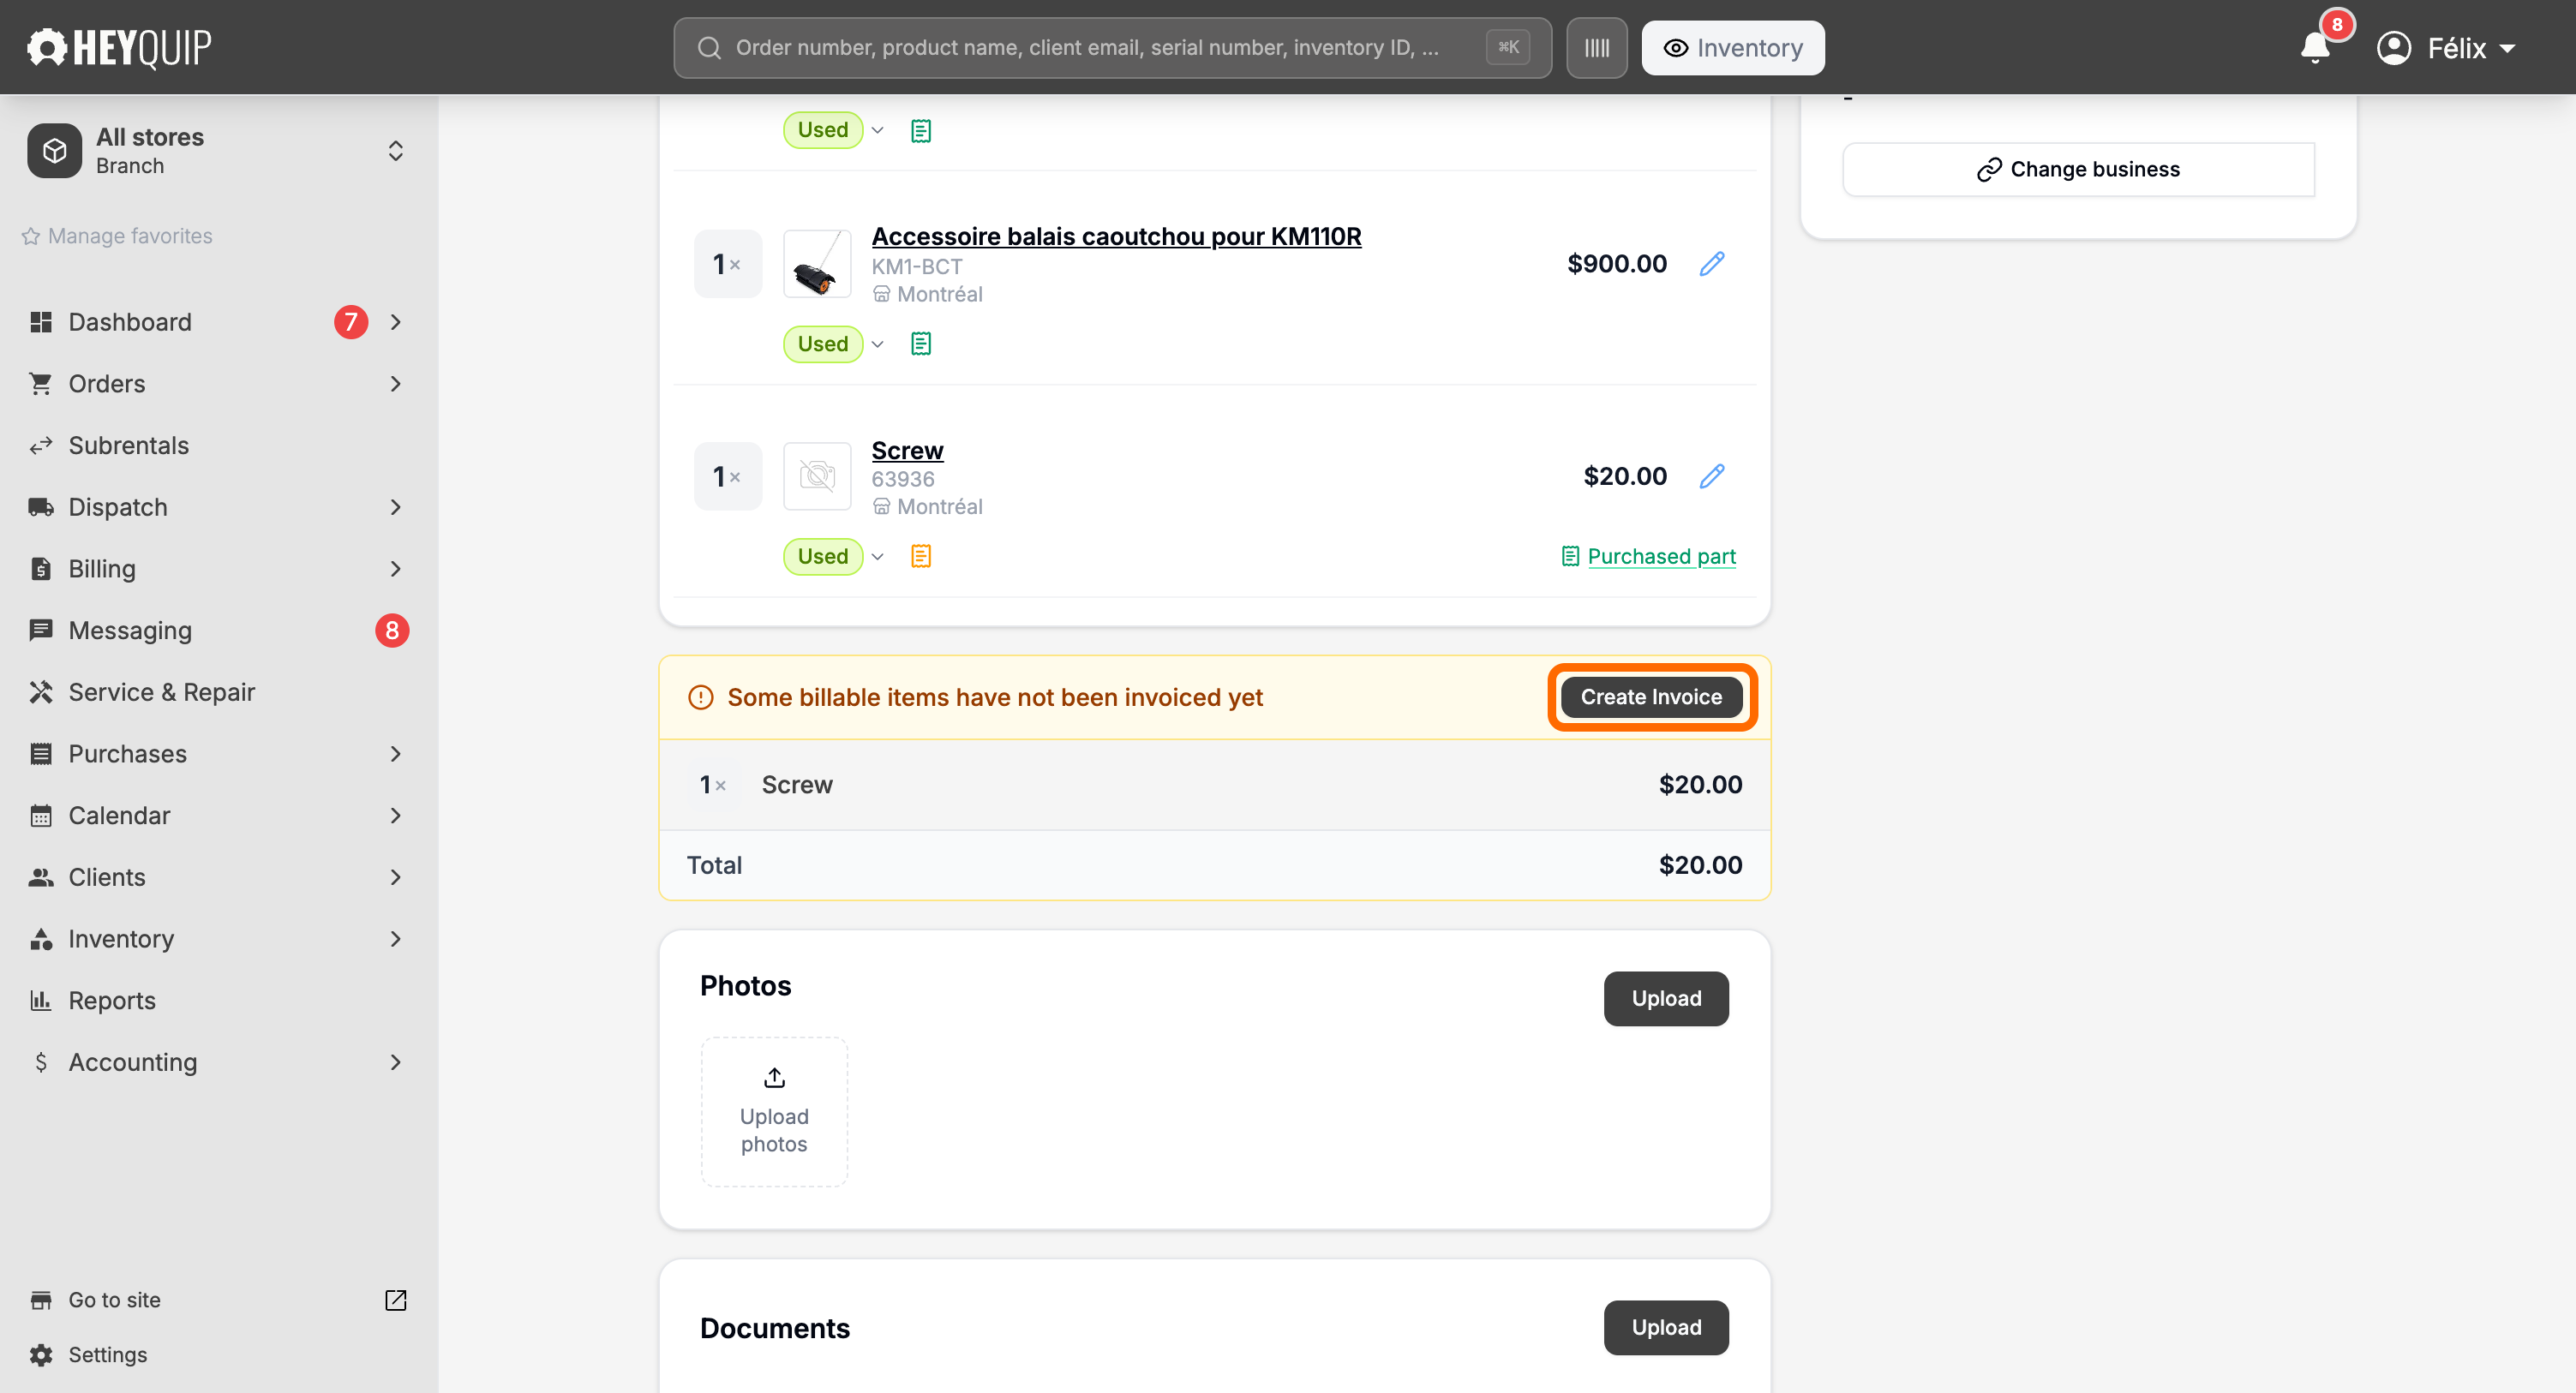
Task: Click the Reports chart icon
Action: [41, 1000]
